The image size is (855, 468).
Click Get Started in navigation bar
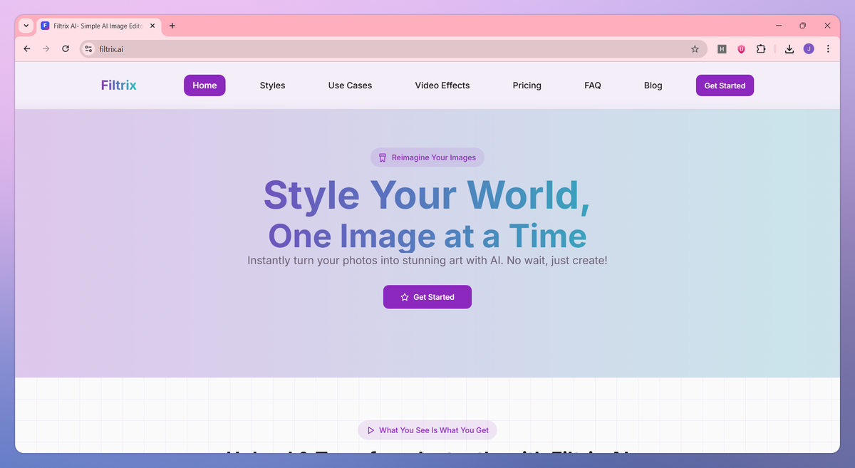click(725, 85)
